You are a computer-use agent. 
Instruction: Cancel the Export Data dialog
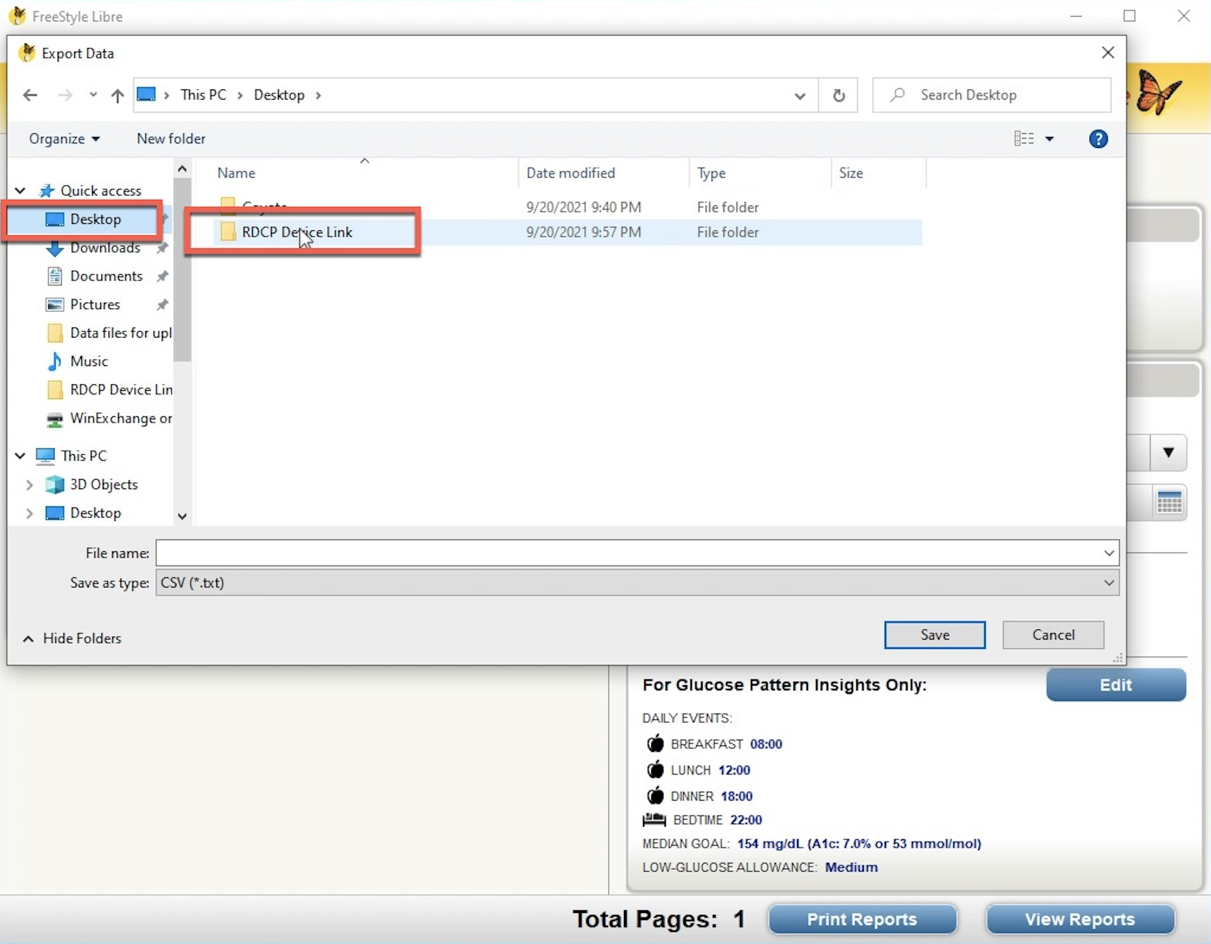(x=1053, y=635)
